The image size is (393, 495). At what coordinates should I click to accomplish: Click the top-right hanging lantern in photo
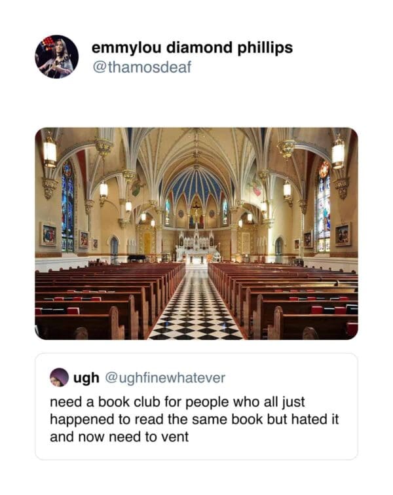click(x=338, y=153)
